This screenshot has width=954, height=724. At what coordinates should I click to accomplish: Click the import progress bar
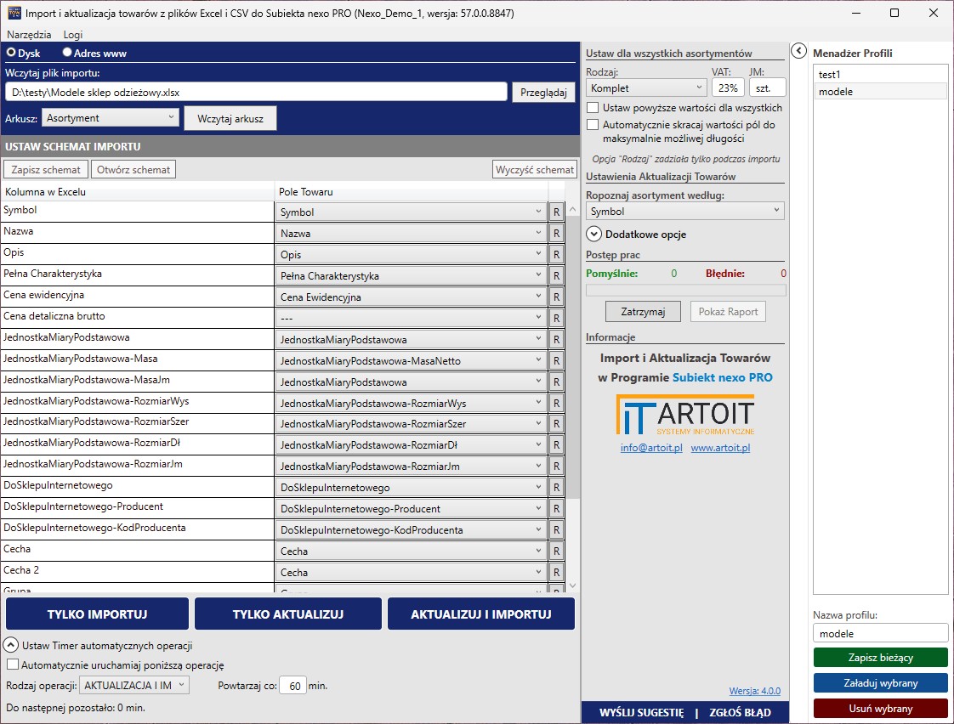pos(685,291)
